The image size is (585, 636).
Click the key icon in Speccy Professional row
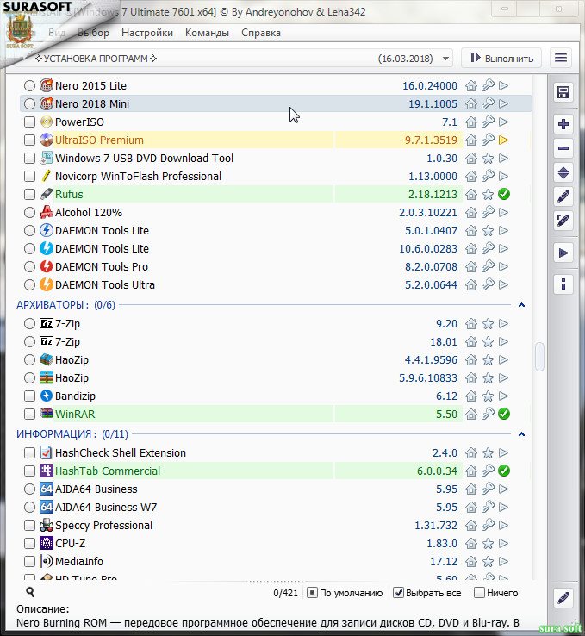pos(488,526)
